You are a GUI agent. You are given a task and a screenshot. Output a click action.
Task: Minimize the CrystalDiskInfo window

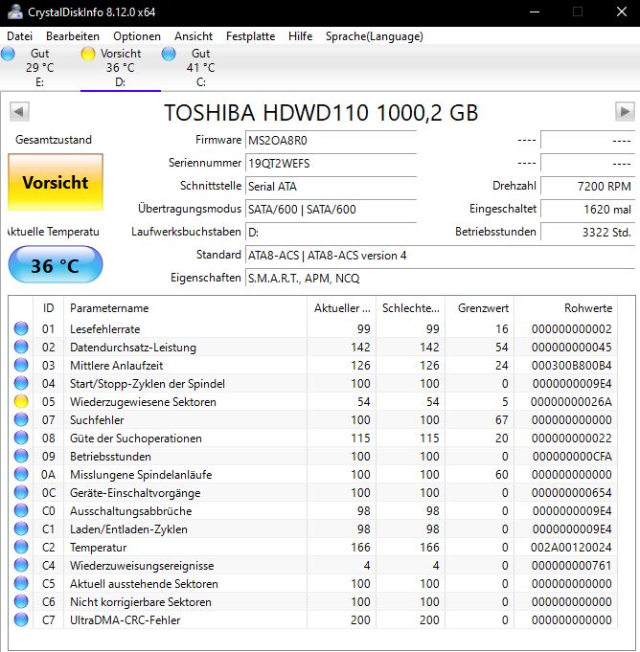[x=535, y=11]
